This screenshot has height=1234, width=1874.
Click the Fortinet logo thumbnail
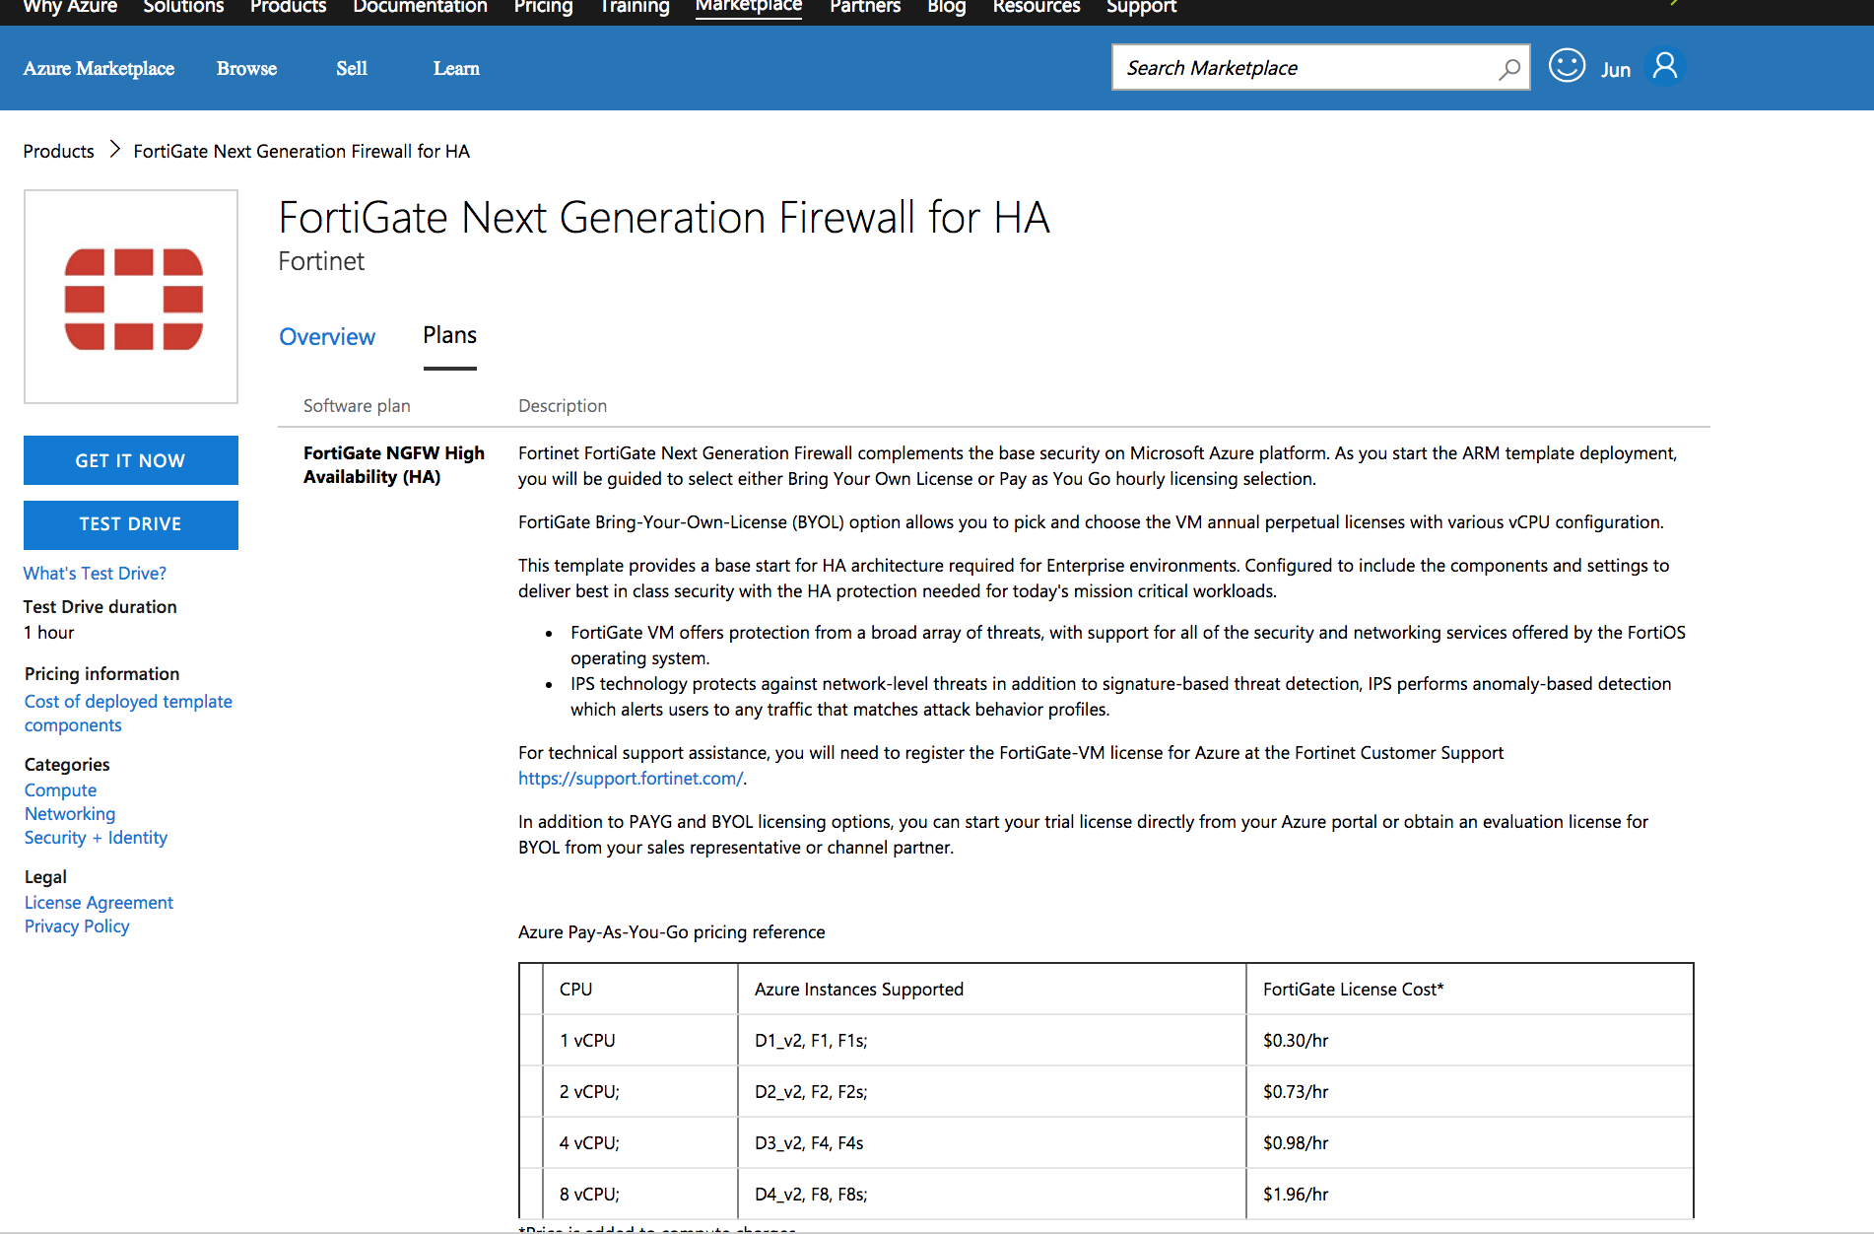point(131,297)
